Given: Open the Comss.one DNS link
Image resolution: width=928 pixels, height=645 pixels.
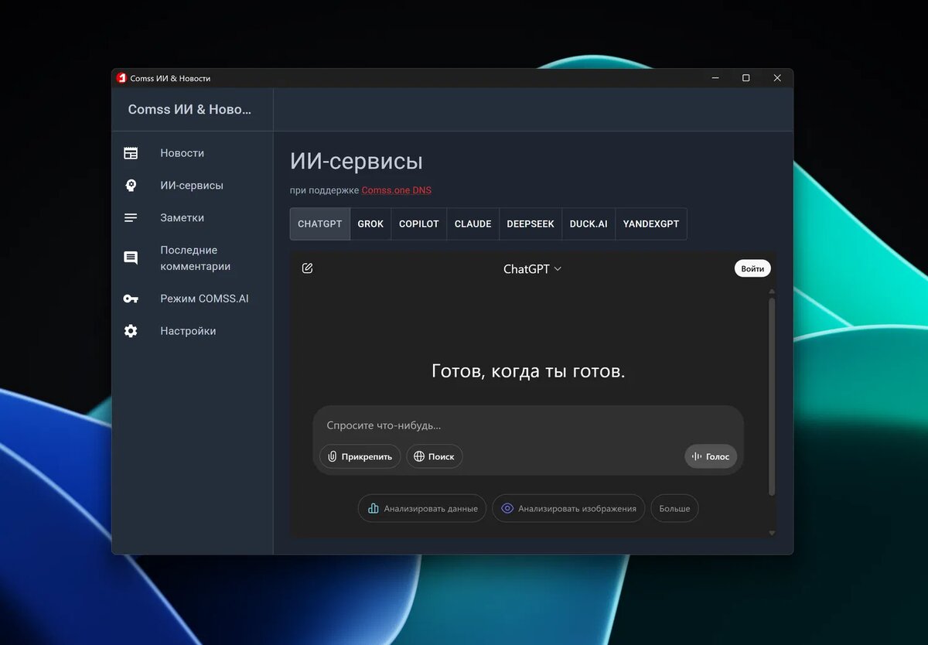Looking at the screenshot, I should (x=397, y=190).
